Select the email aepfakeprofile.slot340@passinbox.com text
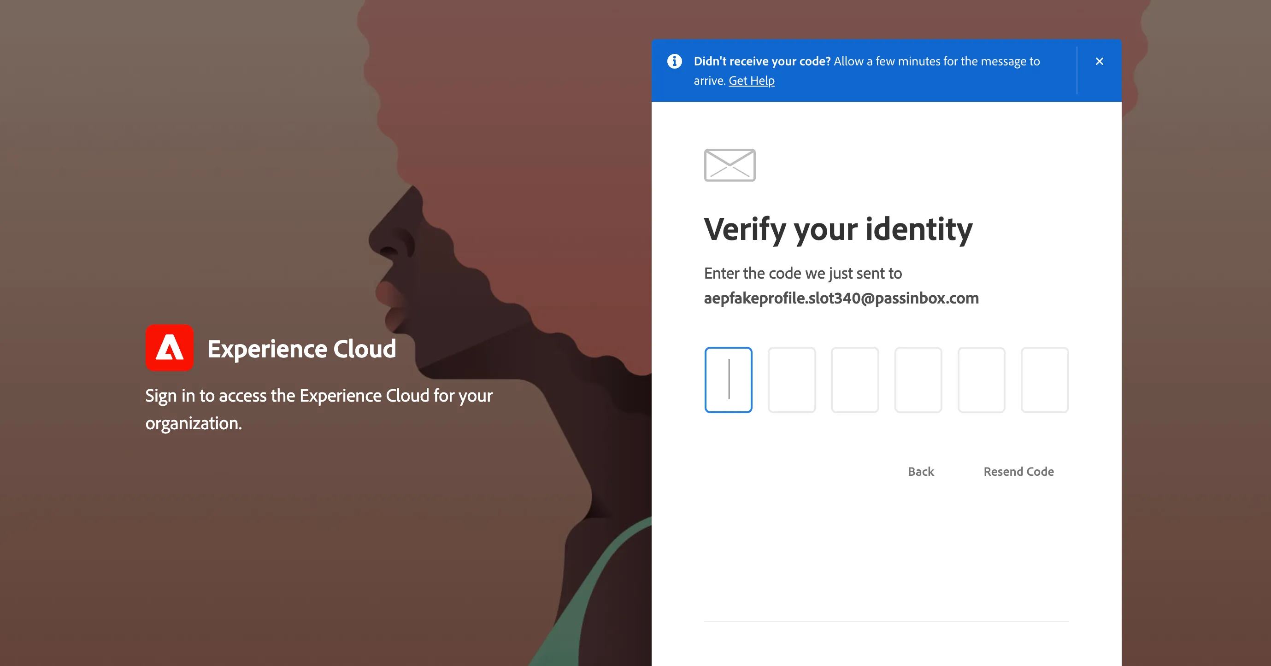Screen dimensions: 1271x666 841,298
